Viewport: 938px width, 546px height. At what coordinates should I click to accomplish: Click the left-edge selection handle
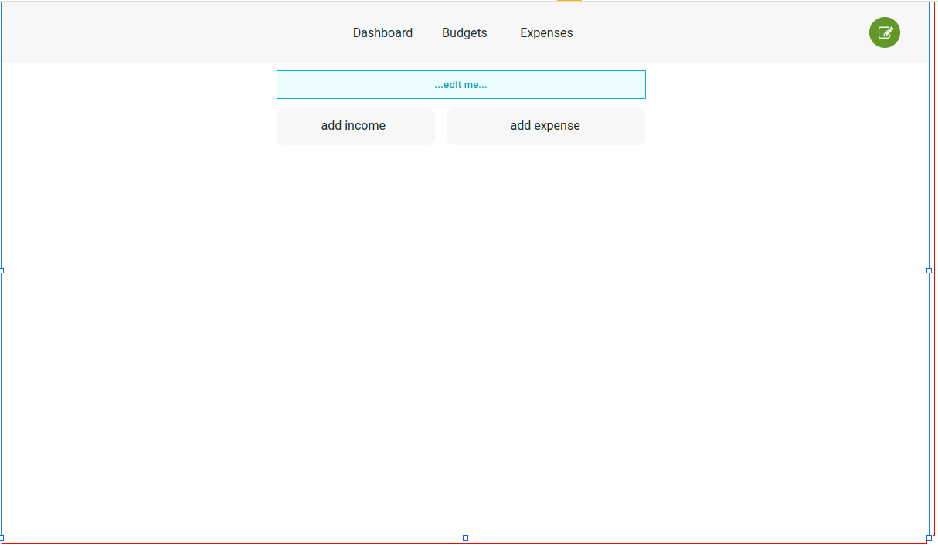coord(3,270)
